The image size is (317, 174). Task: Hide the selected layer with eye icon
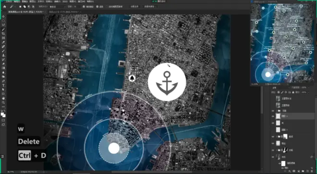[x=273, y=116]
